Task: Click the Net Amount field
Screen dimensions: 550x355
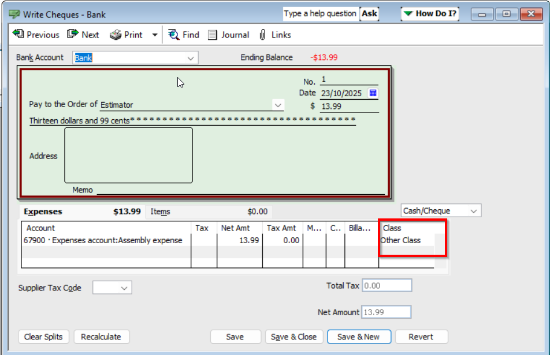Action: [386, 312]
